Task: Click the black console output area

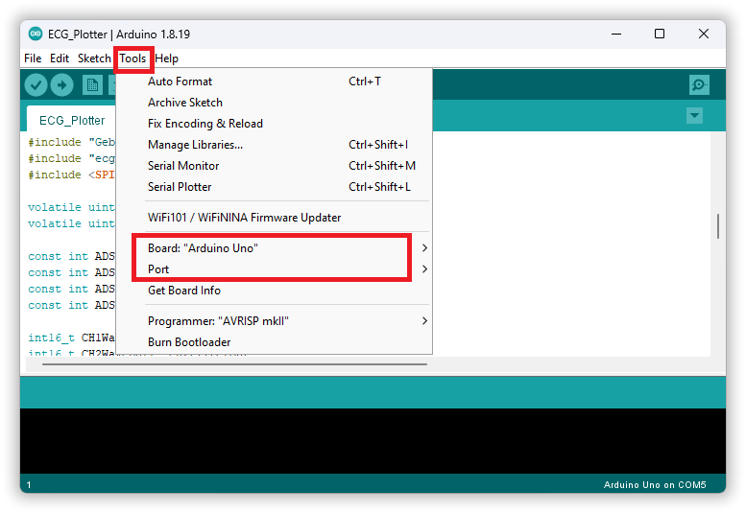Action: (373, 441)
